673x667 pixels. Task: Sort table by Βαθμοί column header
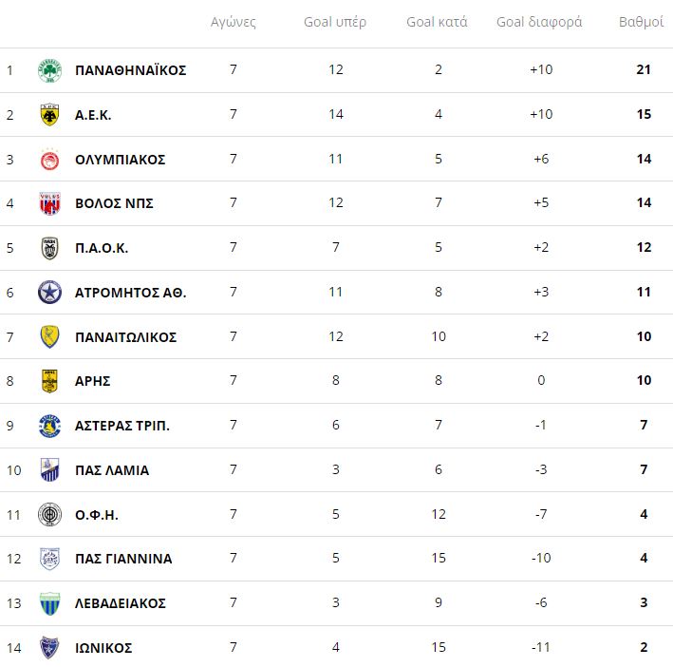point(641,22)
